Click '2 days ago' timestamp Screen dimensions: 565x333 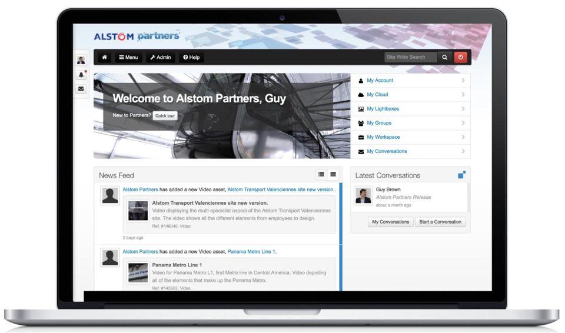[133, 238]
